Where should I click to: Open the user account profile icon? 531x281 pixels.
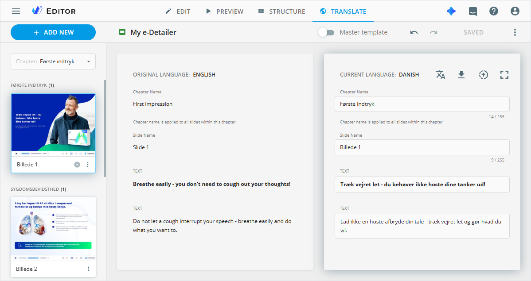(x=515, y=11)
